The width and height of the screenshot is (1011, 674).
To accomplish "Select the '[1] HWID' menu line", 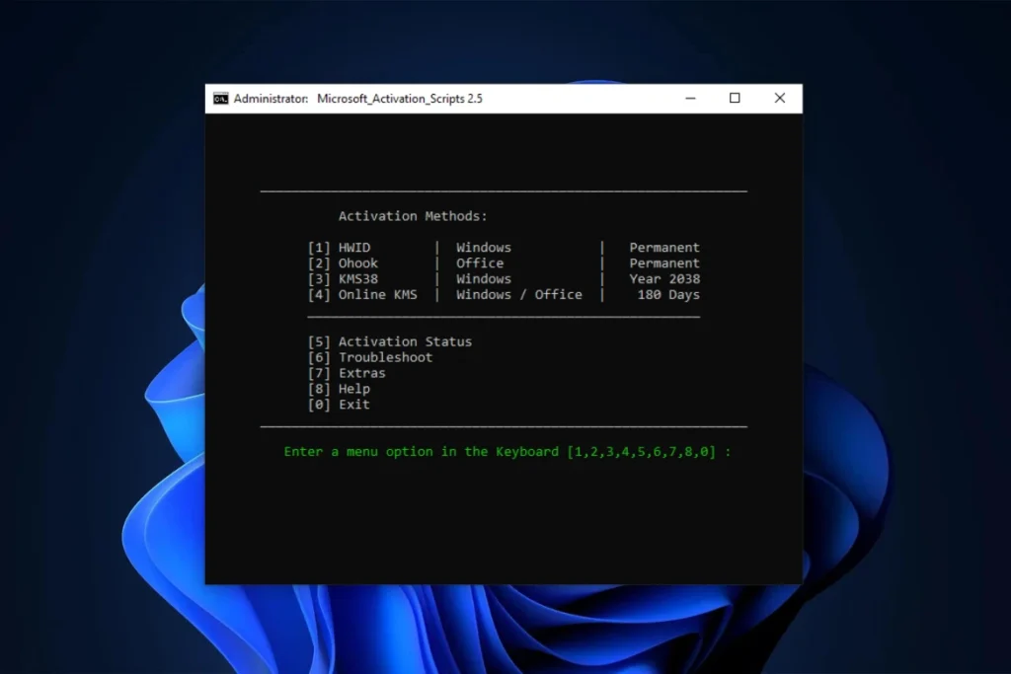I will coord(340,248).
